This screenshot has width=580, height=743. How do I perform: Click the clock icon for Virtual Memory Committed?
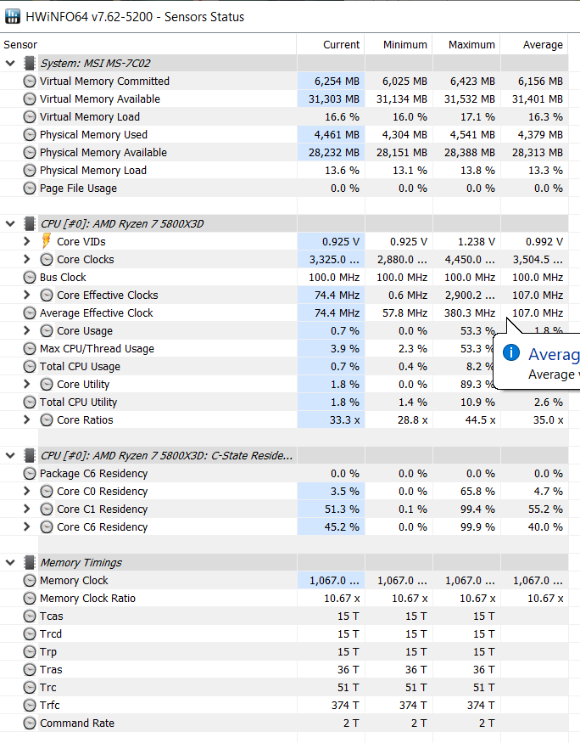point(30,82)
